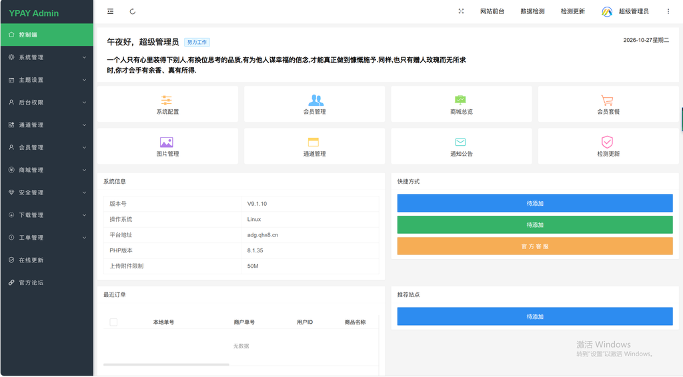Click the orange 官方客服 button
The width and height of the screenshot is (683, 377).
coord(535,246)
